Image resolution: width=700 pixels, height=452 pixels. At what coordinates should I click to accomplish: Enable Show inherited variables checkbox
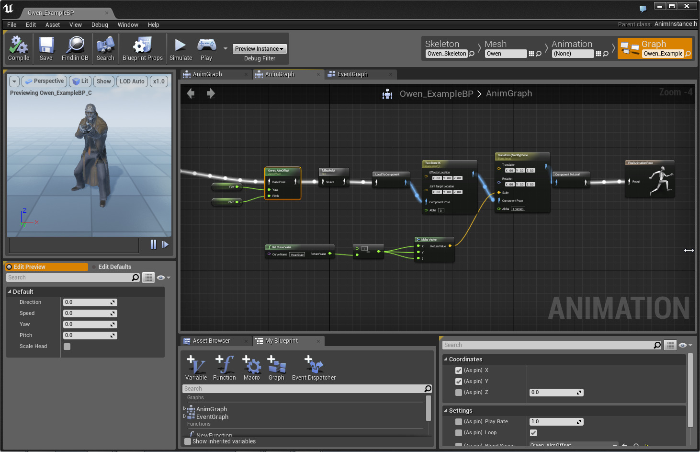(x=188, y=441)
